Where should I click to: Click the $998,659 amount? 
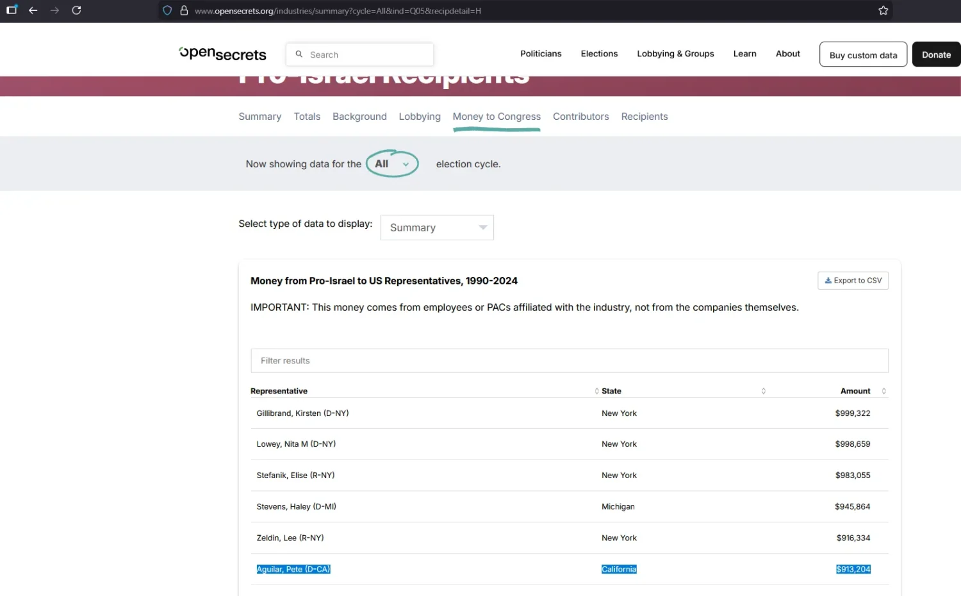(853, 444)
